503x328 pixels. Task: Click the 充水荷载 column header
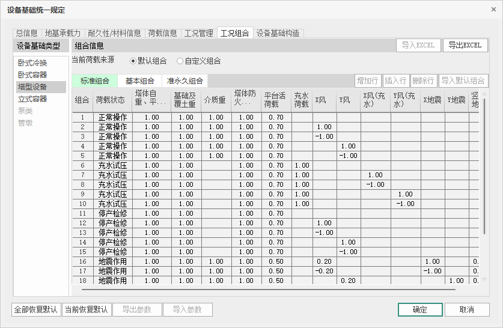[302, 100]
